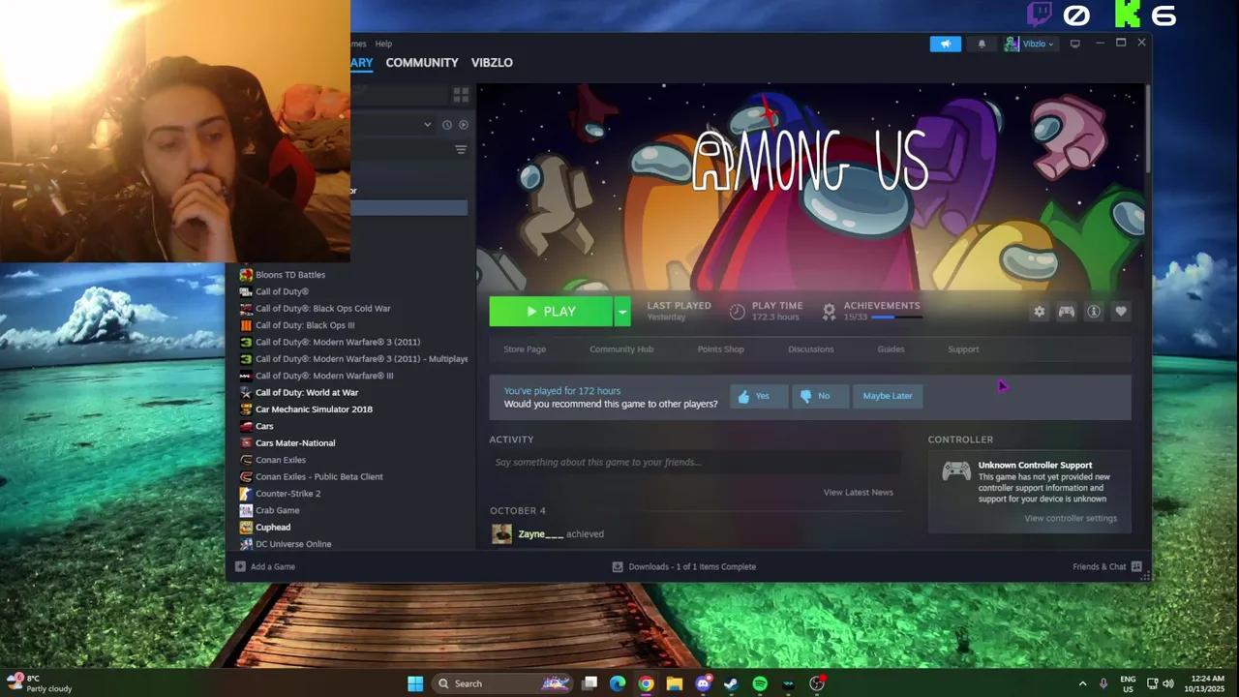
Task: Open View controller settings link
Action: coord(1071,518)
